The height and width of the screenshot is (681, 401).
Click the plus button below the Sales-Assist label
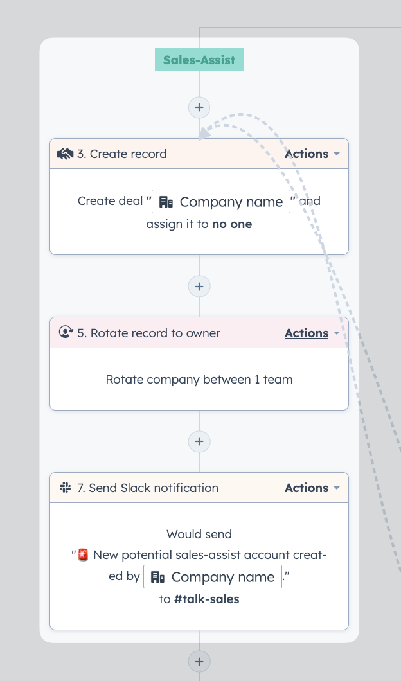199,107
